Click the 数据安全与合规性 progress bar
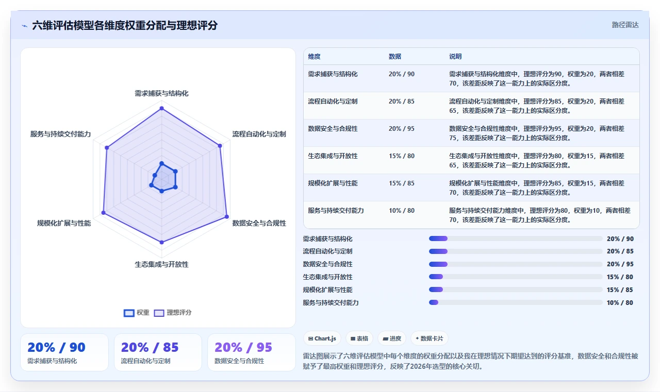This screenshot has height=392, width=660. pyautogui.click(x=516, y=264)
